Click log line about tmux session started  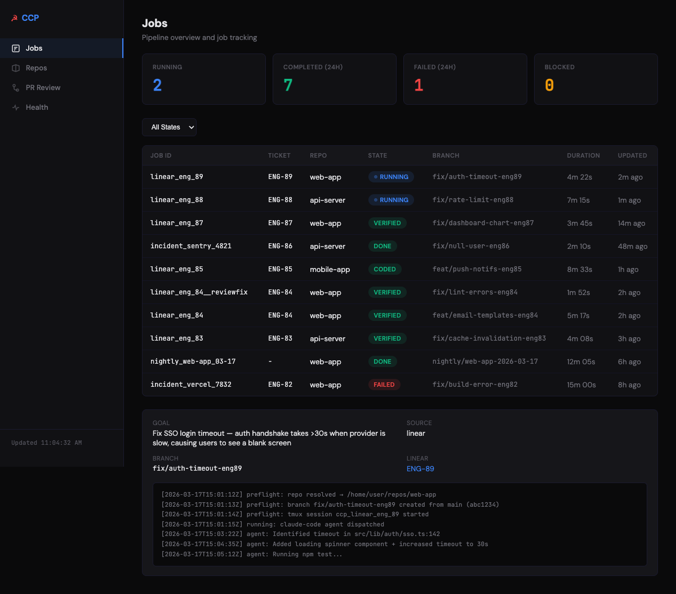tap(295, 514)
